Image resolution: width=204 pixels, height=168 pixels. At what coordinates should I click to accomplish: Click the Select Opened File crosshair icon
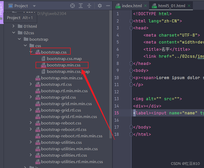coord(72,6)
